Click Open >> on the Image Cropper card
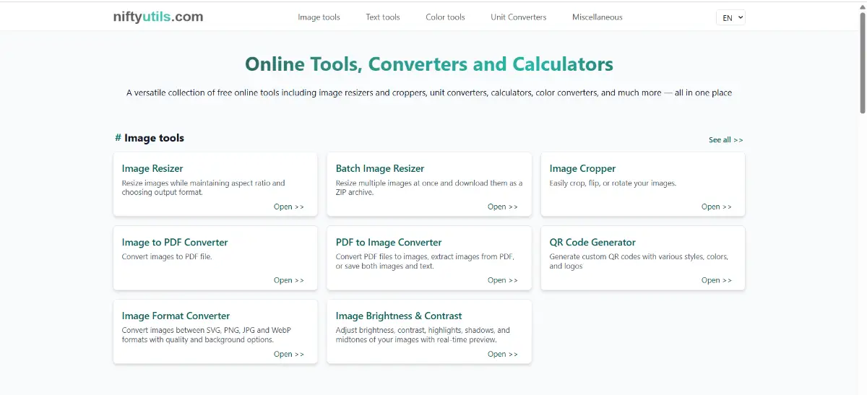The height and width of the screenshot is (395, 867). click(716, 207)
